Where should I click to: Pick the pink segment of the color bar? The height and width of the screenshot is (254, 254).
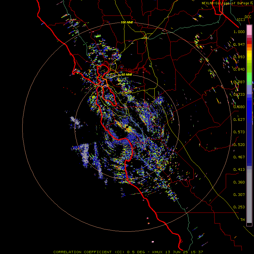click(x=249, y=30)
